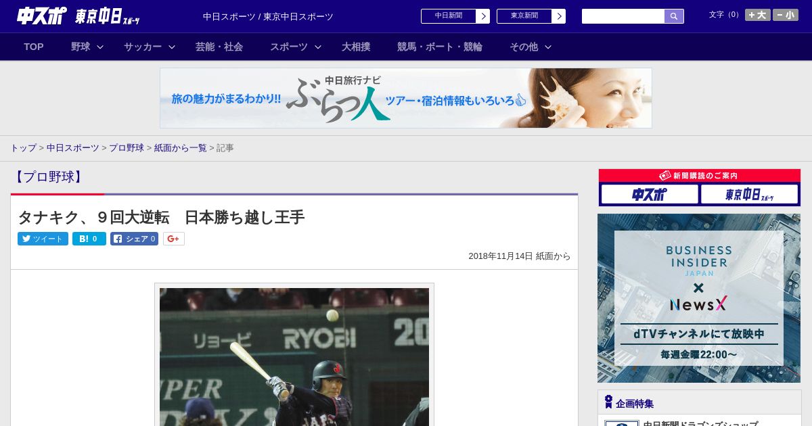Open the 東京新聞 link button
This screenshot has height=426, width=812.
pos(524,16)
